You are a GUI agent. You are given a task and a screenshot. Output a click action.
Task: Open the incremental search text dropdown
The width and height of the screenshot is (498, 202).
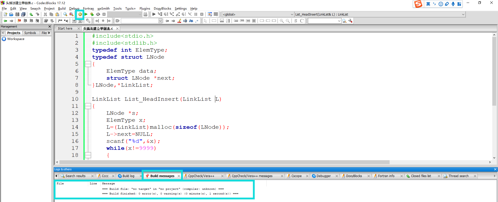pos(160,21)
